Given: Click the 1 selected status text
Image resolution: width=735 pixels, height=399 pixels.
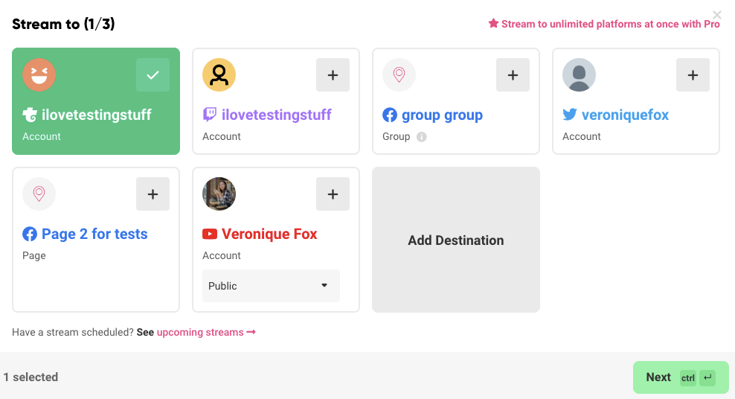Looking at the screenshot, I should pyautogui.click(x=31, y=377).
